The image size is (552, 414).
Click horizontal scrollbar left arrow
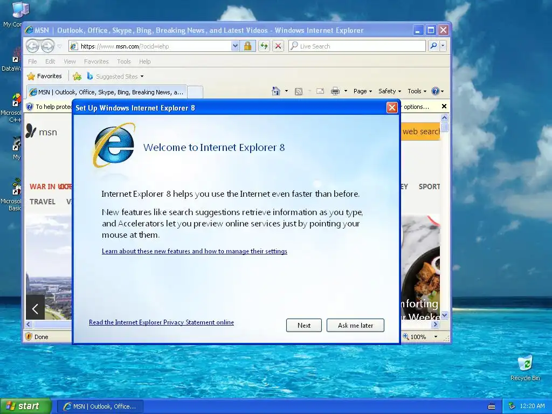tap(29, 324)
